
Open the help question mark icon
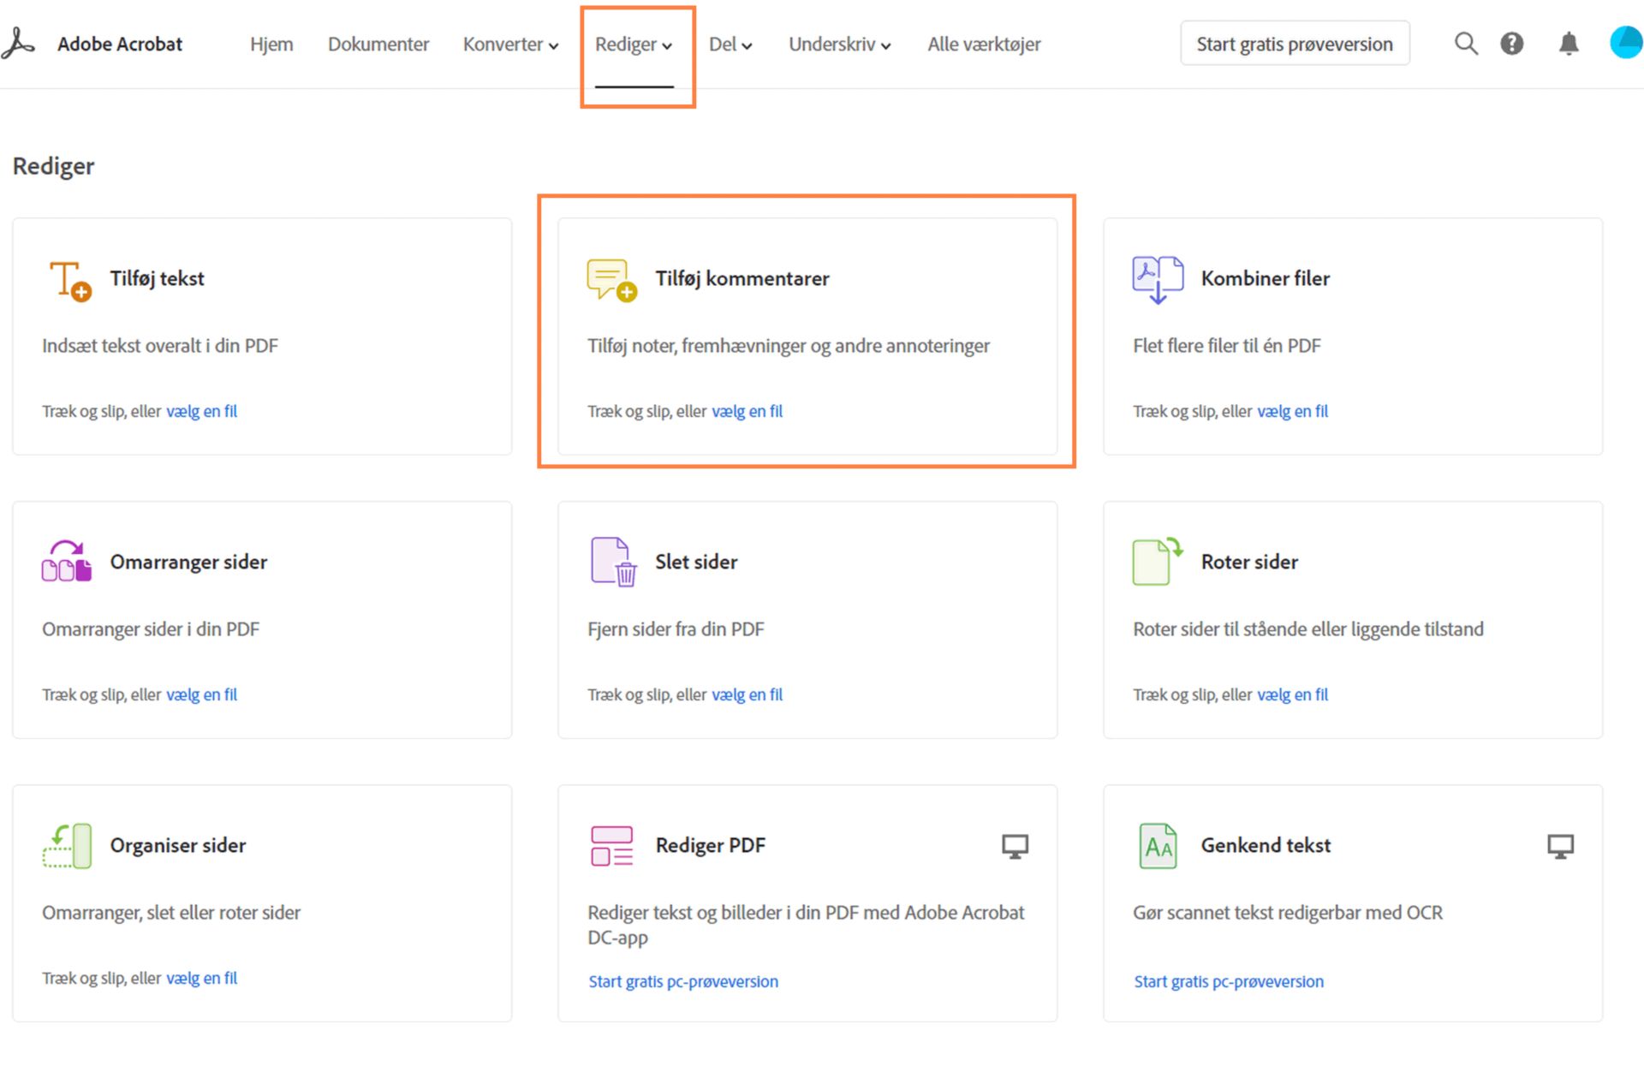tap(1512, 44)
